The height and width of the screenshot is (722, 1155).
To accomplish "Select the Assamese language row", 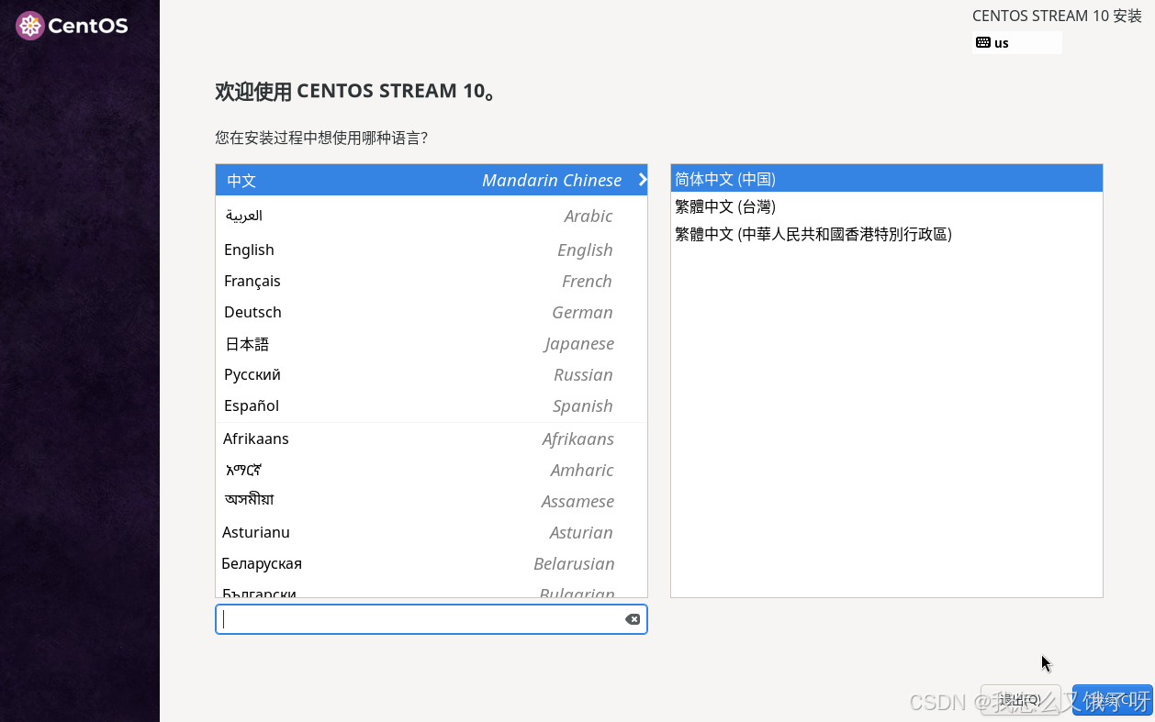I will (x=432, y=501).
